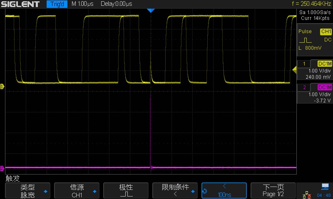Click the blue arrow on the 类型 button
Screen dimensions: 333x199
[x=45, y=192]
